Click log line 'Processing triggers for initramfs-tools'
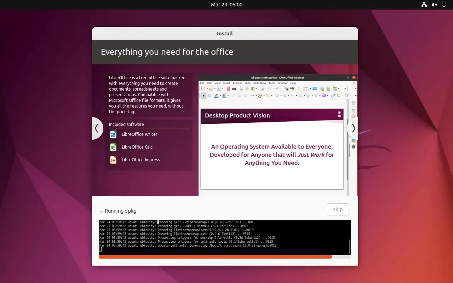This screenshot has height=283, width=453. tap(186, 242)
